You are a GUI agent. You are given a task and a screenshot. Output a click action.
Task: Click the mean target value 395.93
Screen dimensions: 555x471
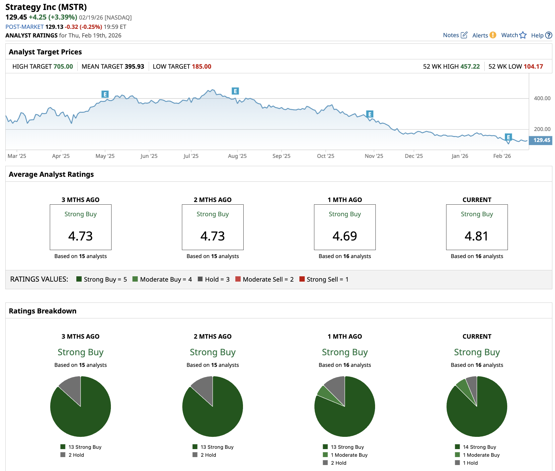[x=134, y=67]
